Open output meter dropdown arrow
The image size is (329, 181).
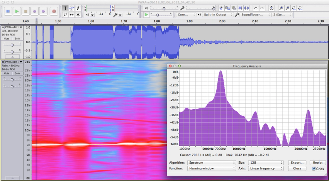pos(92,15)
